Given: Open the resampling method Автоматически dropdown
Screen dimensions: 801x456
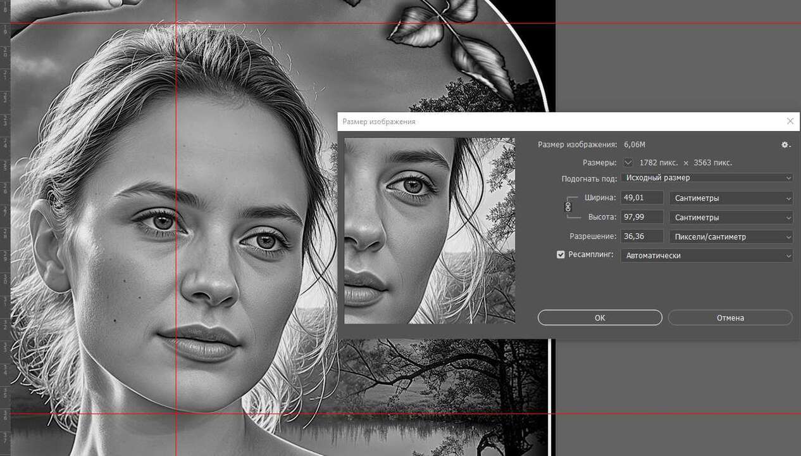Looking at the screenshot, I should click(x=706, y=256).
